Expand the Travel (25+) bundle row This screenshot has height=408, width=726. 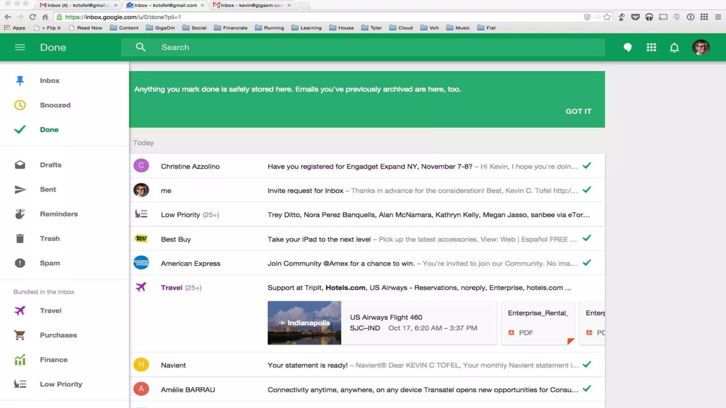(x=367, y=288)
